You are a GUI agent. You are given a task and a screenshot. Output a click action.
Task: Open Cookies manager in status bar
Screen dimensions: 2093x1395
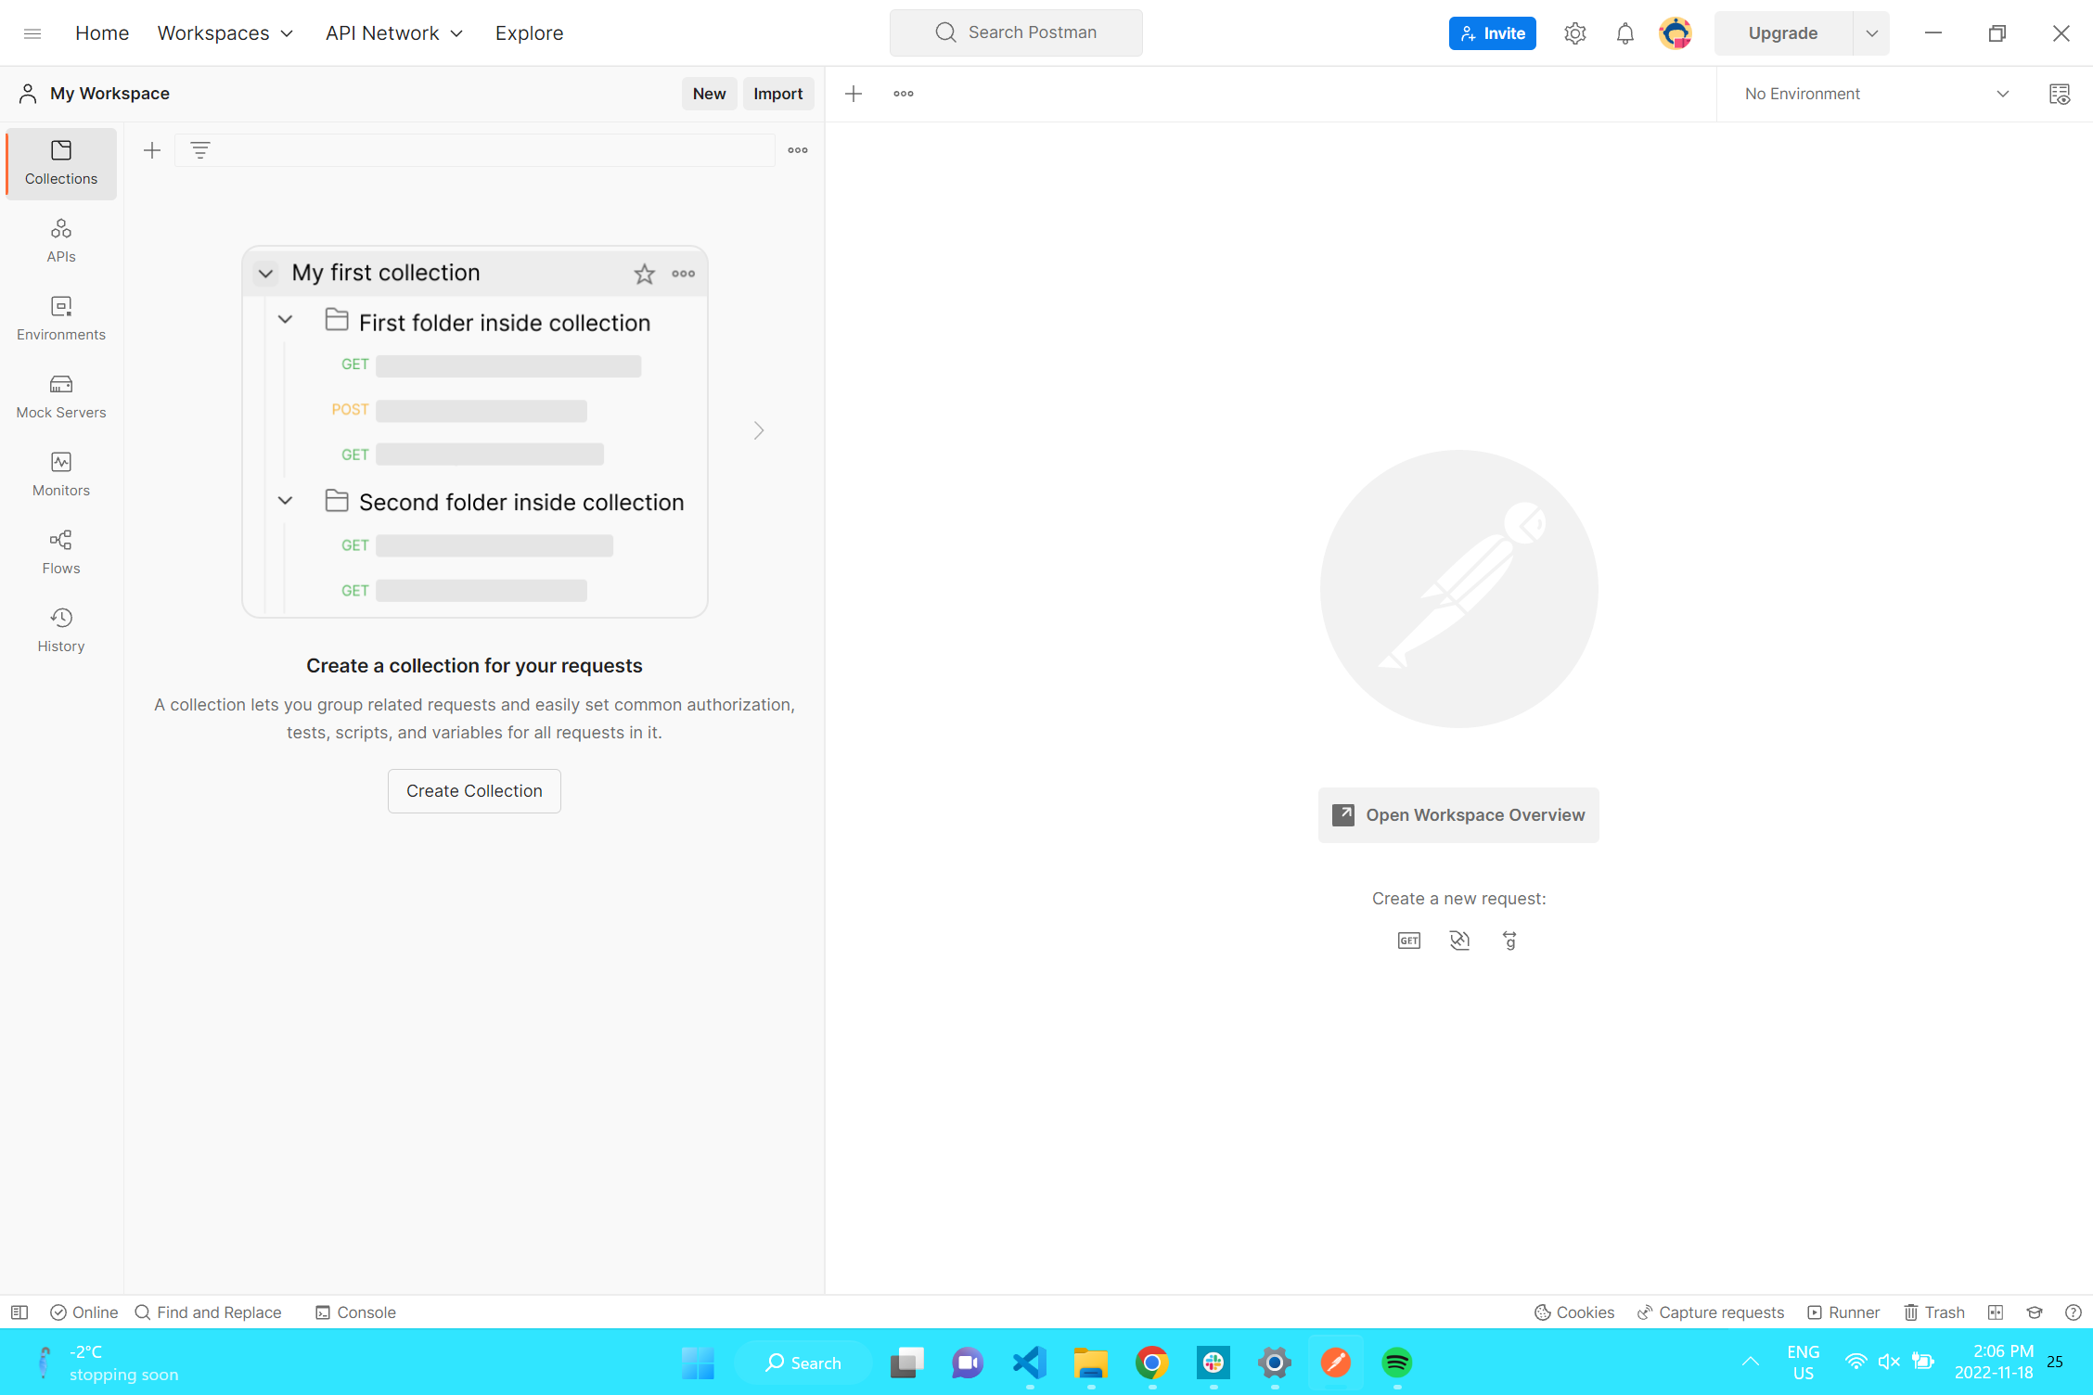click(1574, 1312)
